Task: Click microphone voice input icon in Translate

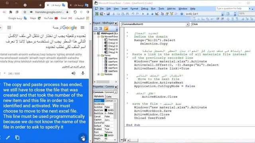Action: tap(83, 73)
